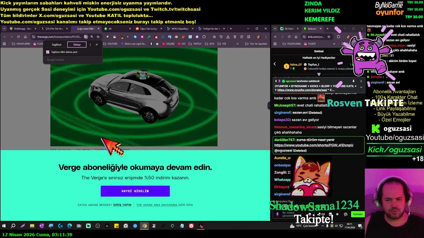Switch to Dashboard tab in Kick window

point(290,29)
